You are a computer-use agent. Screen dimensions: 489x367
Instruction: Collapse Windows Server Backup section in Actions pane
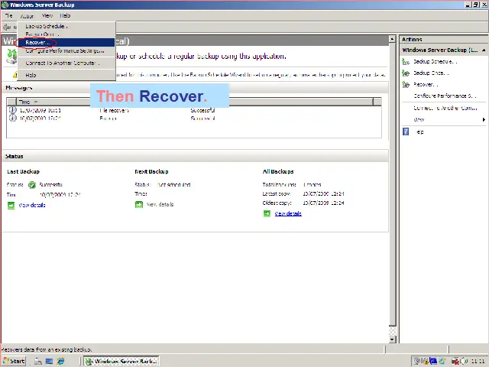pos(484,50)
